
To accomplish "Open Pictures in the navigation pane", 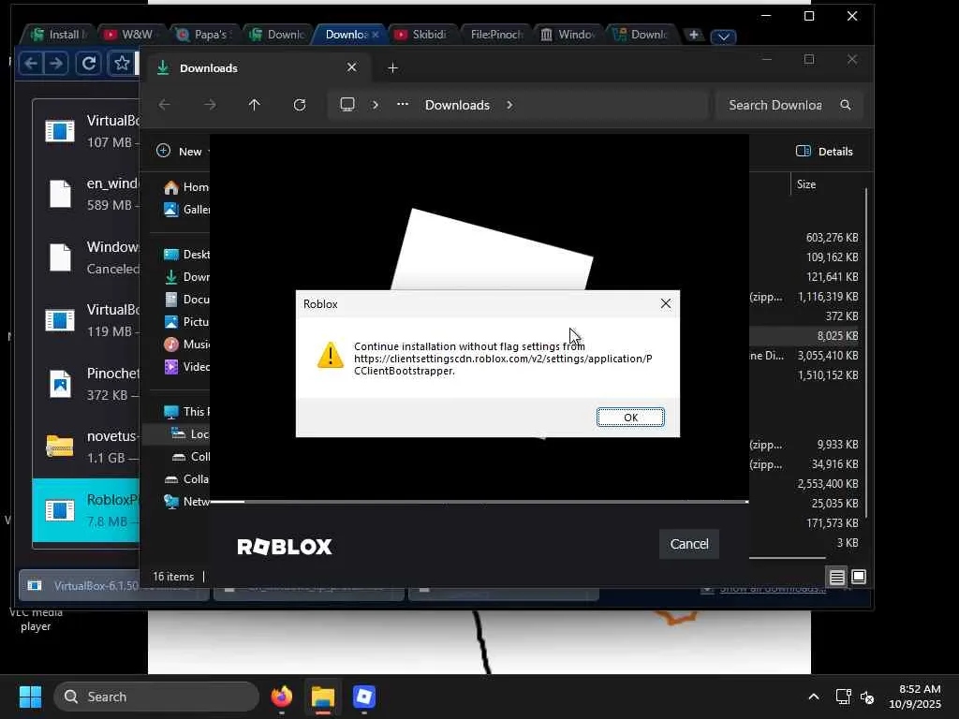I will click(x=186, y=322).
